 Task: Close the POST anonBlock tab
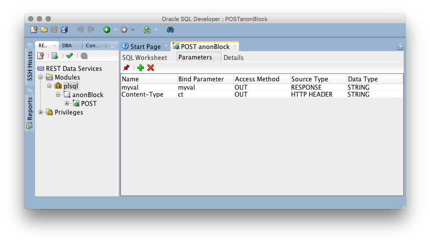coord(235,45)
